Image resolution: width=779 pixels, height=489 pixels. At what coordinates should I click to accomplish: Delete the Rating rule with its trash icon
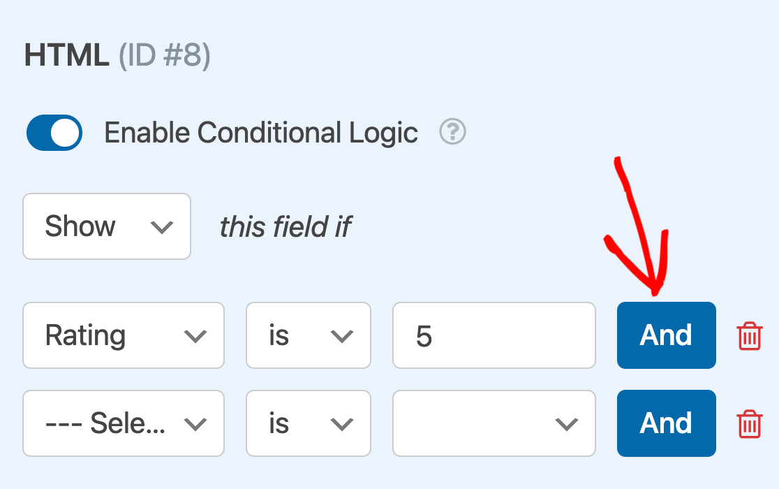750,336
